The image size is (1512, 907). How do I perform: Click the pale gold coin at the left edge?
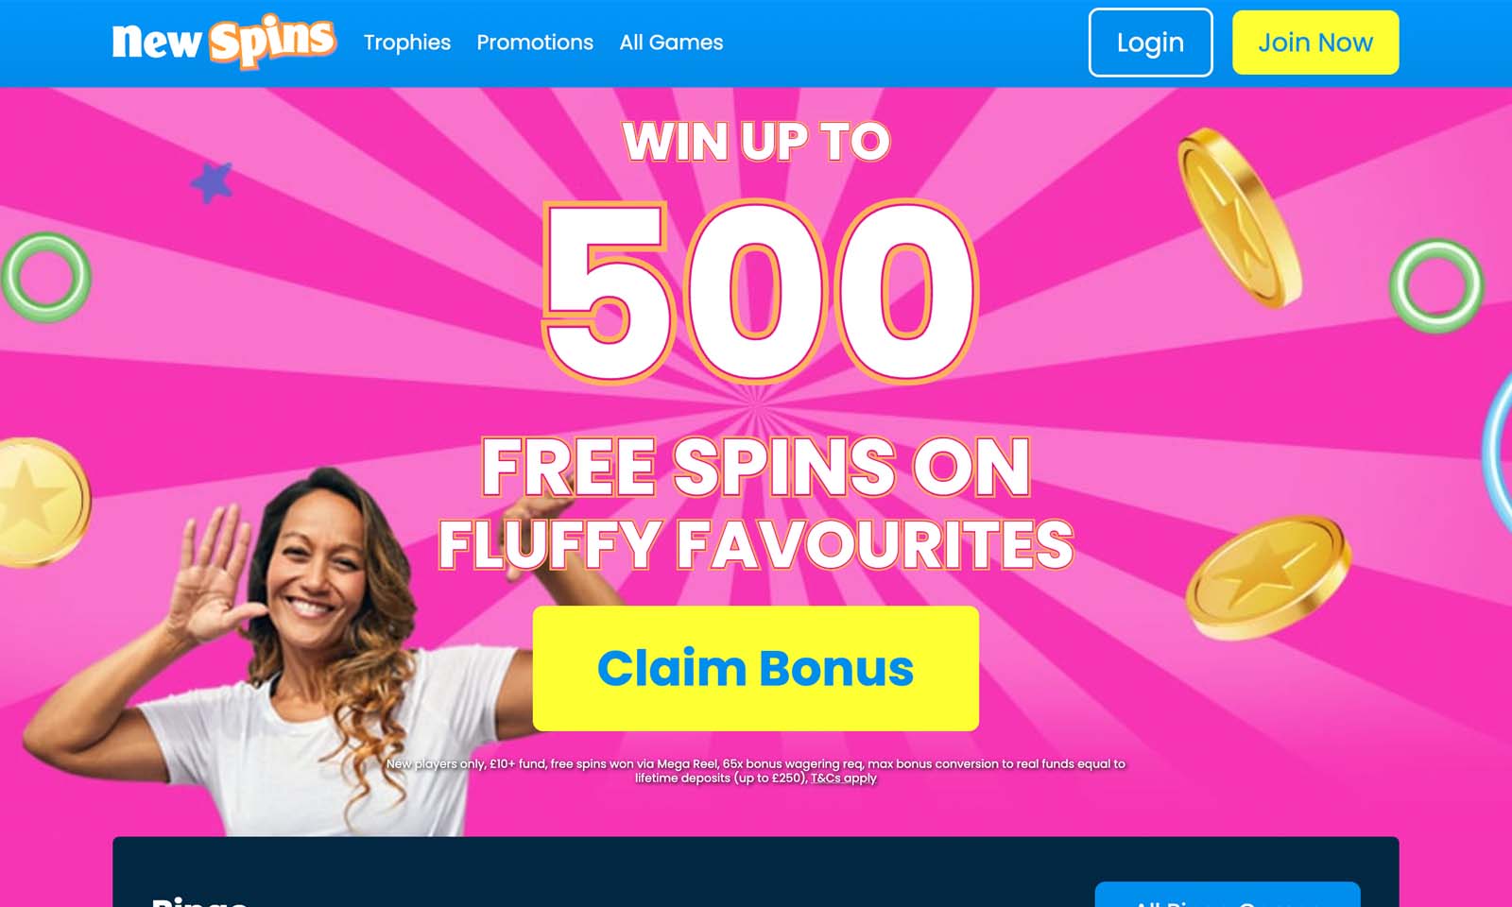[x=43, y=503]
